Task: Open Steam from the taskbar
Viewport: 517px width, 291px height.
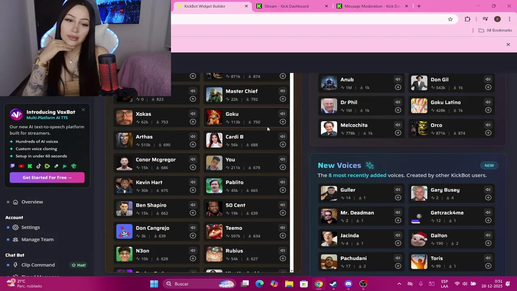Action: pyautogui.click(x=333, y=284)
